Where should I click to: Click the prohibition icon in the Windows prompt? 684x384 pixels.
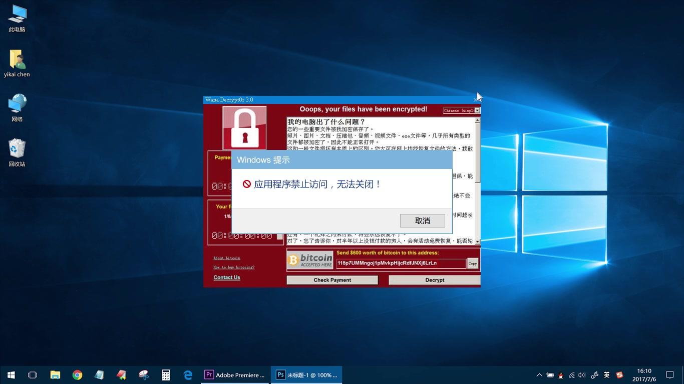(x=247, y=184)
